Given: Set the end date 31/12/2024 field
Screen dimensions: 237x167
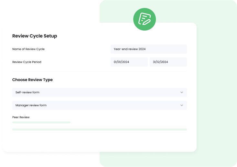Looking at the screenshot, I should [x=168, y=62].
